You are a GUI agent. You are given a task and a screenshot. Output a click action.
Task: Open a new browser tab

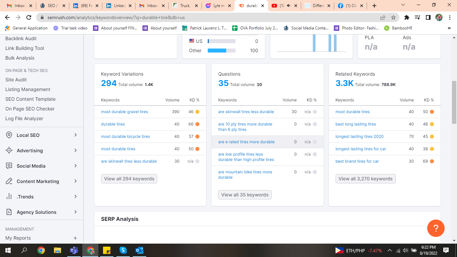tap(374, 6)
